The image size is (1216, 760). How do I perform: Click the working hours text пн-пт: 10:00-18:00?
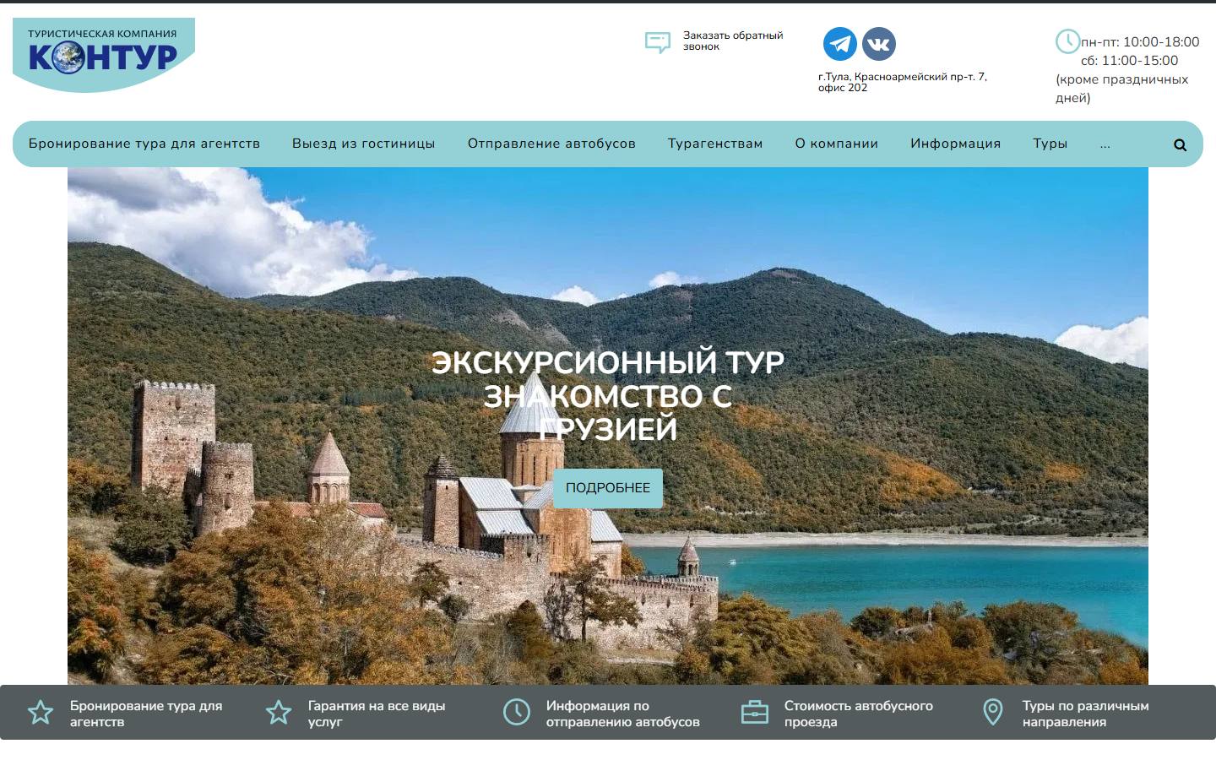pos(1140,41)
